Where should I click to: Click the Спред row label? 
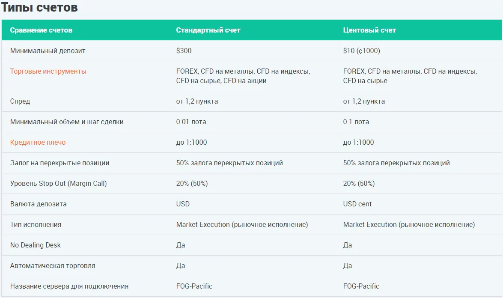[x=20, y=101]
